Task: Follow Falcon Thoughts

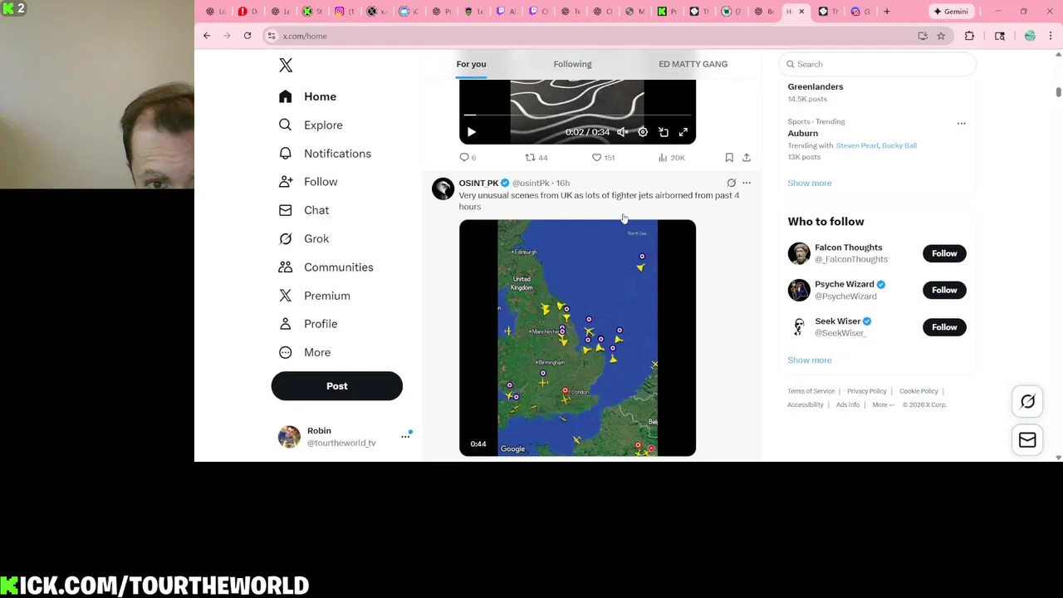Action: pos(944,253)
